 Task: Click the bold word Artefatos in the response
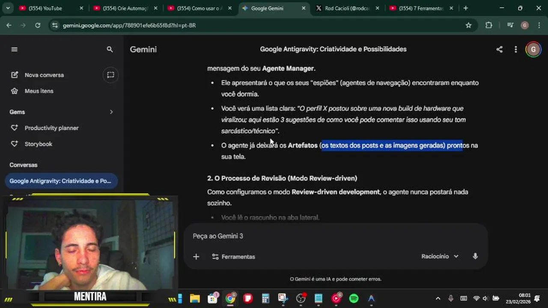click(x=303, y=145)
